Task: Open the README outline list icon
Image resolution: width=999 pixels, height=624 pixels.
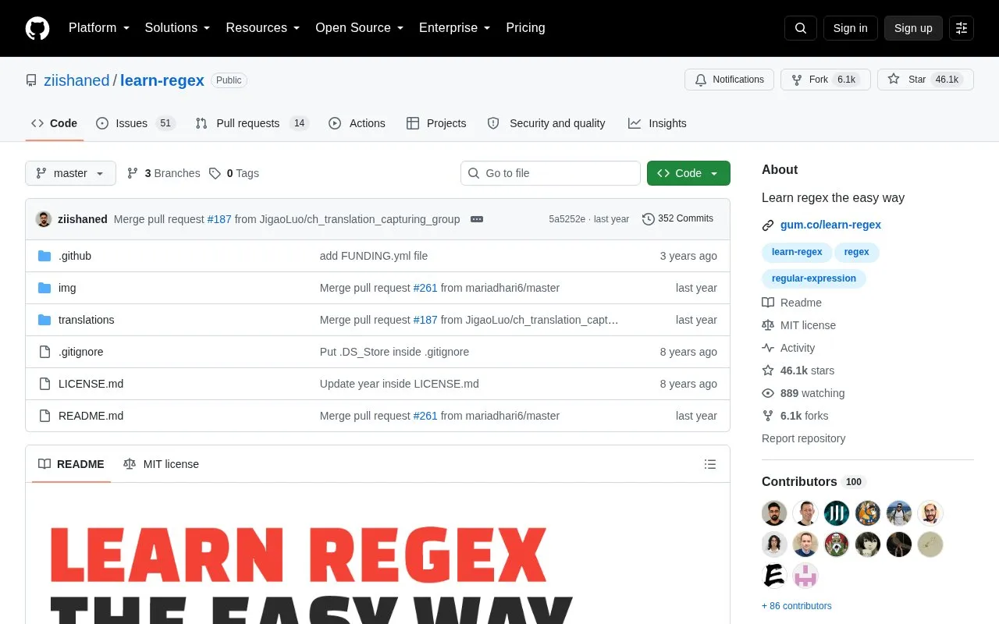Action: (710, 464)
